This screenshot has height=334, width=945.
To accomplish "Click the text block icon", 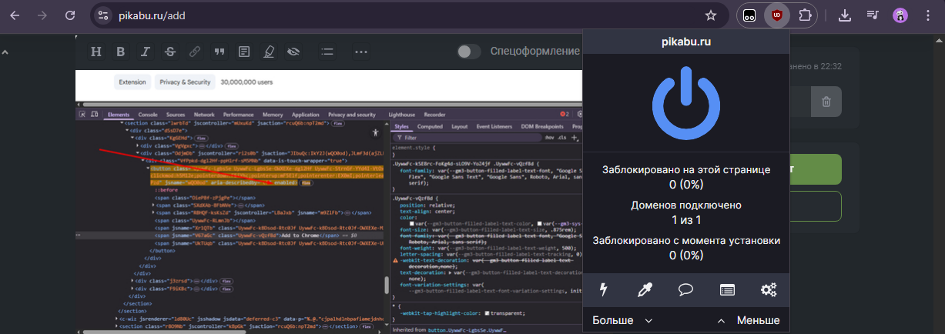I will (x=244, y=52).
